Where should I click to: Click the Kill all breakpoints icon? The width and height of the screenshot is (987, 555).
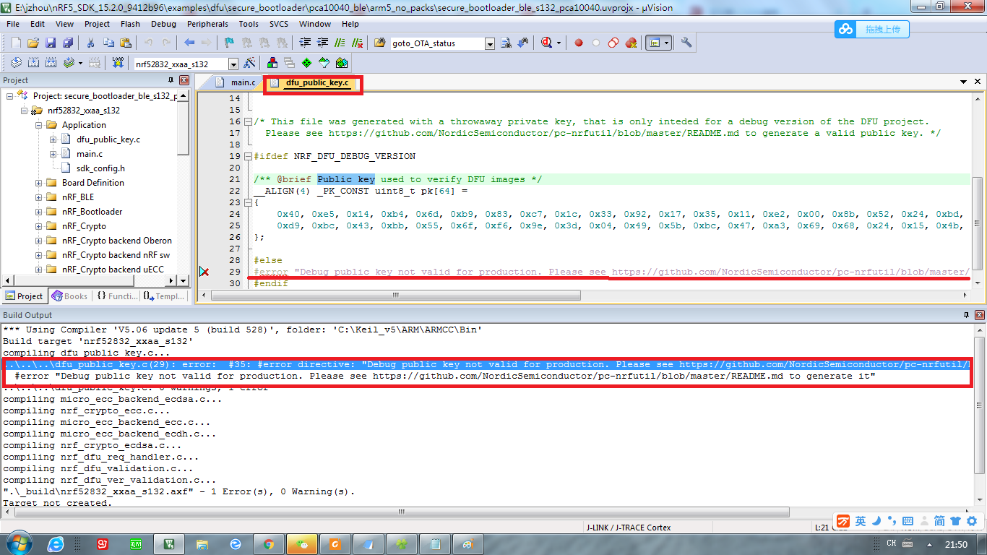[631, 43]
